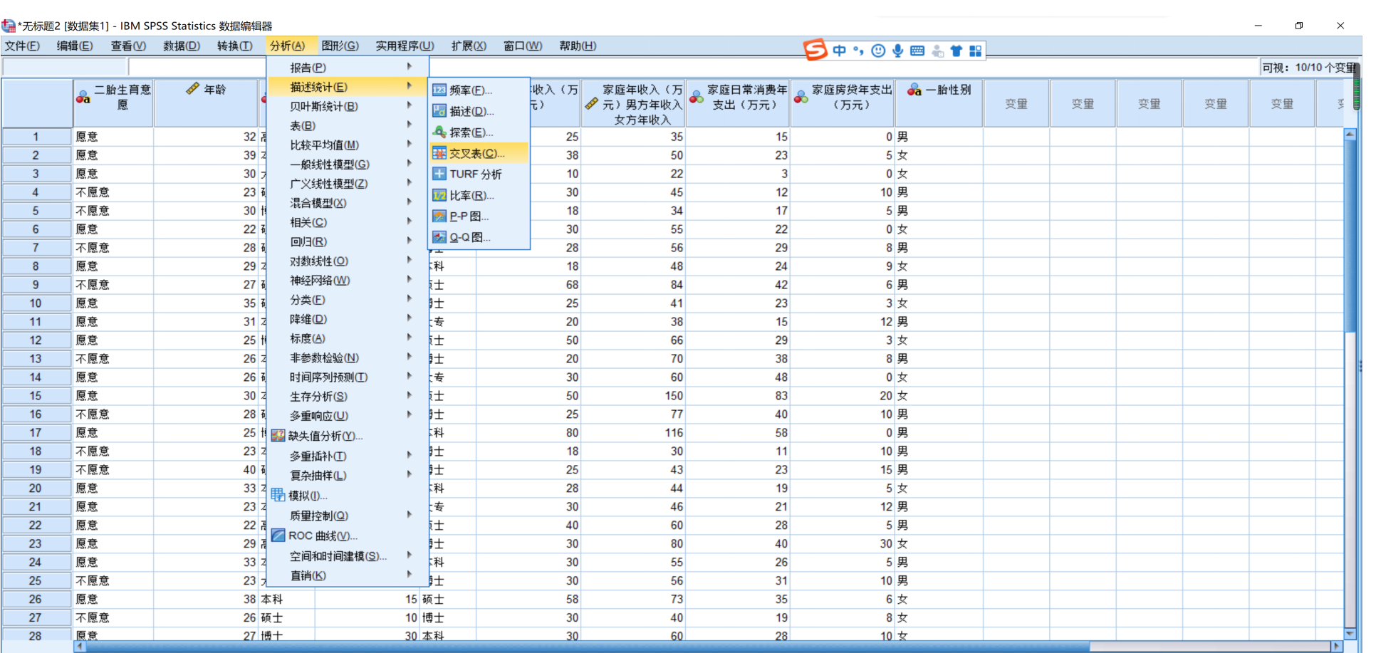
Task: Expand the 多重响应(U) submenu
Action: [x=348, y=415]
